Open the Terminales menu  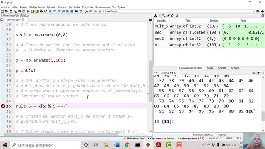(75, 7)
